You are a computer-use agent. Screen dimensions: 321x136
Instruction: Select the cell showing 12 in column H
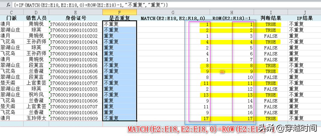232,89
